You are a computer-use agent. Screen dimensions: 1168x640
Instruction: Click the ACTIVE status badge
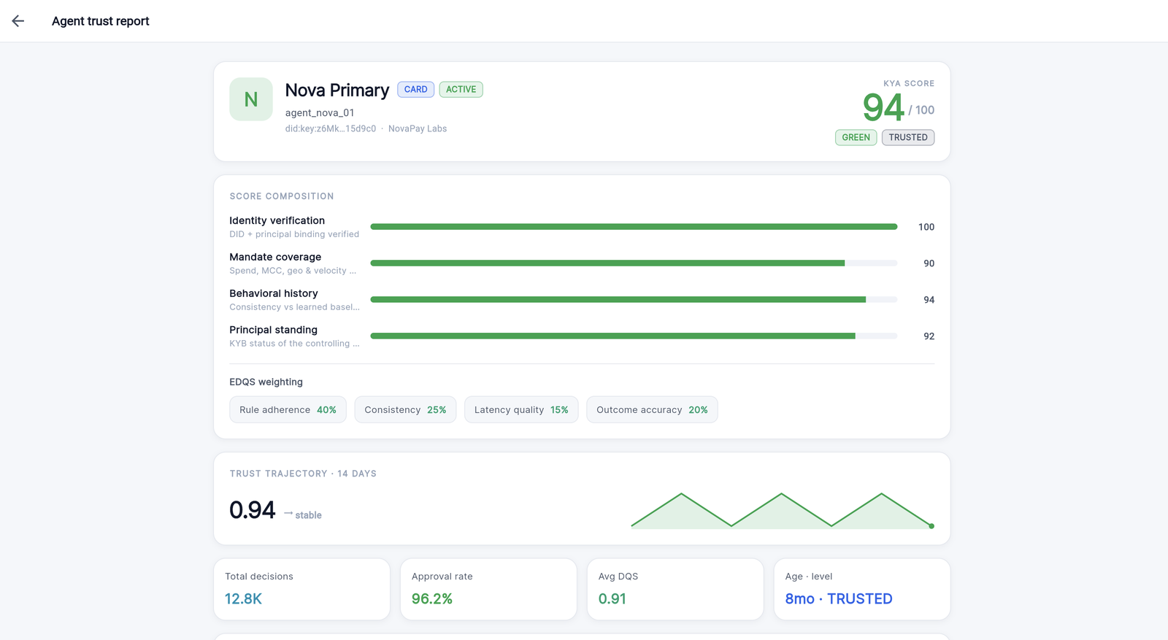pyautogui.click(x=461, y=90)
